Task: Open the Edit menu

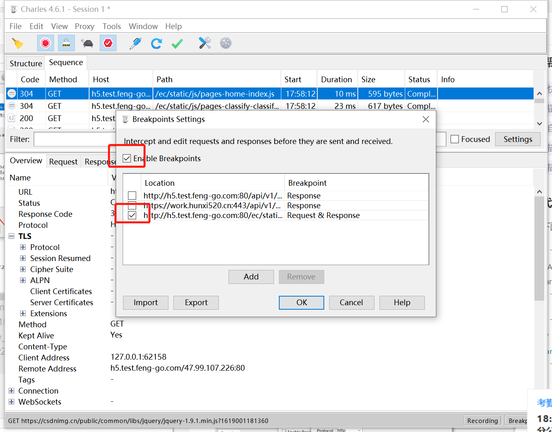Action: (36, 26)
